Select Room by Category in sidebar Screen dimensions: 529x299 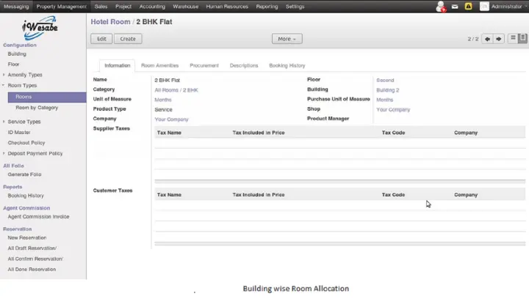[x=37, y=108]
